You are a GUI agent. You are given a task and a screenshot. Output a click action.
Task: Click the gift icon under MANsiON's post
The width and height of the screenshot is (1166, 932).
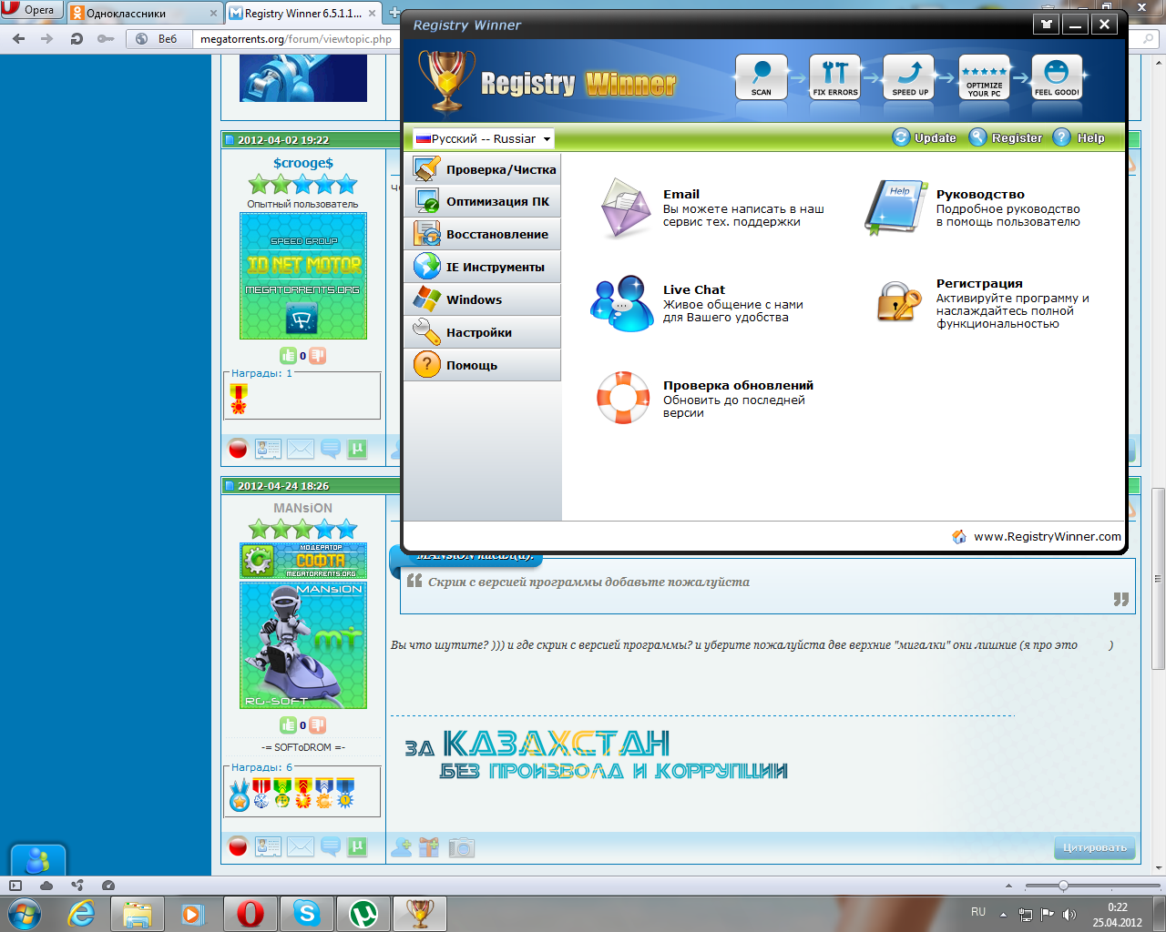[429, 847]
